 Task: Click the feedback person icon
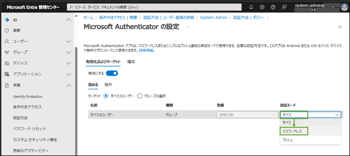click(x=284, y=7)
